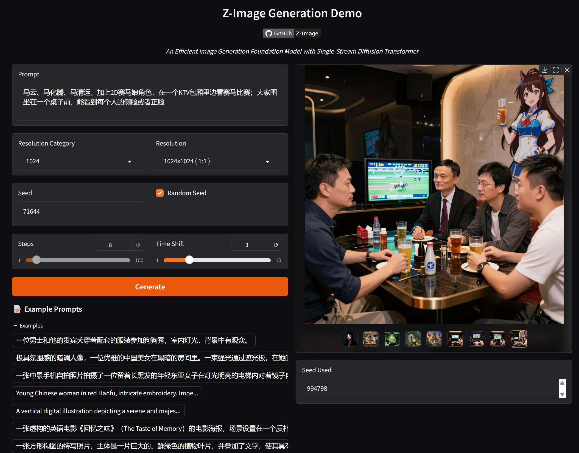This screenshot has height=453, width=579.
Task: Reset the Time Shift value
Action: 276,245
